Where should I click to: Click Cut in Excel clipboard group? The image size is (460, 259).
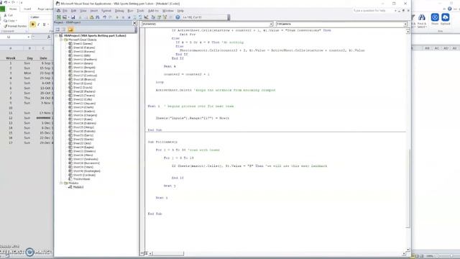tap(8, 15)
